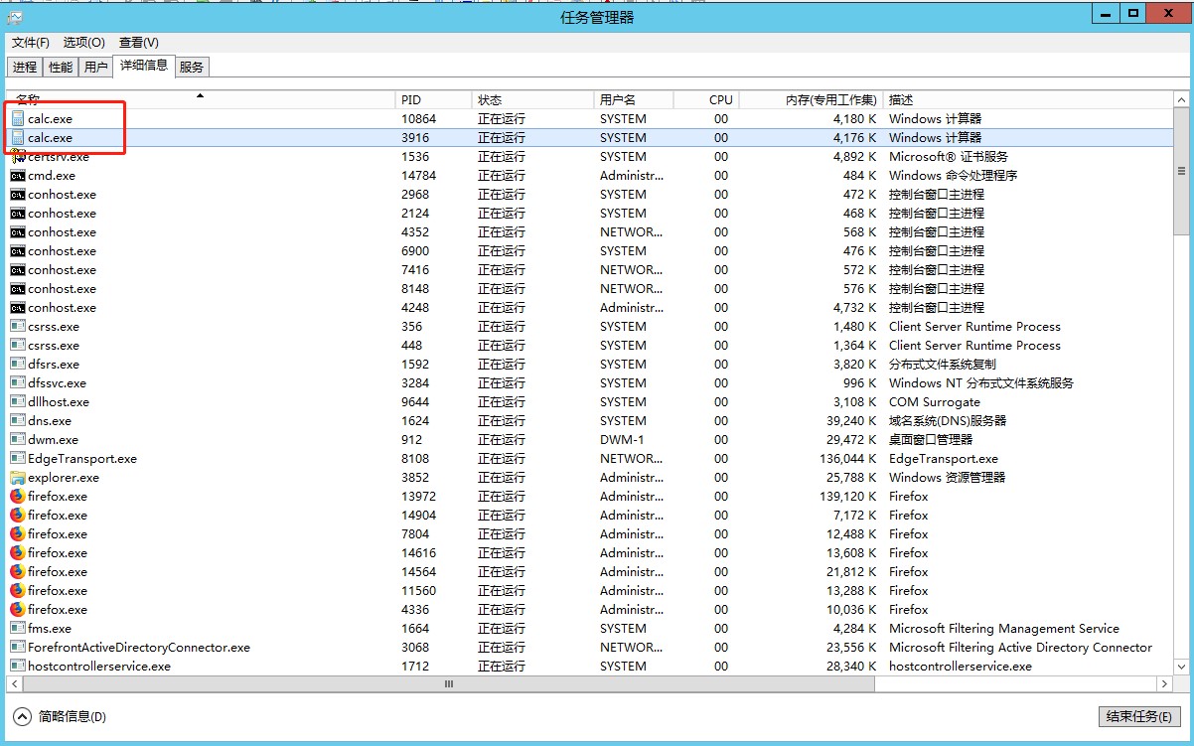Click the ForefrontActiveDirectoryConnector.exe icon
This screenshot has height=746, width=1194.
18,647
